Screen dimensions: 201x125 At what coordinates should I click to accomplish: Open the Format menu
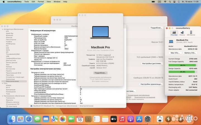[41, 2]
